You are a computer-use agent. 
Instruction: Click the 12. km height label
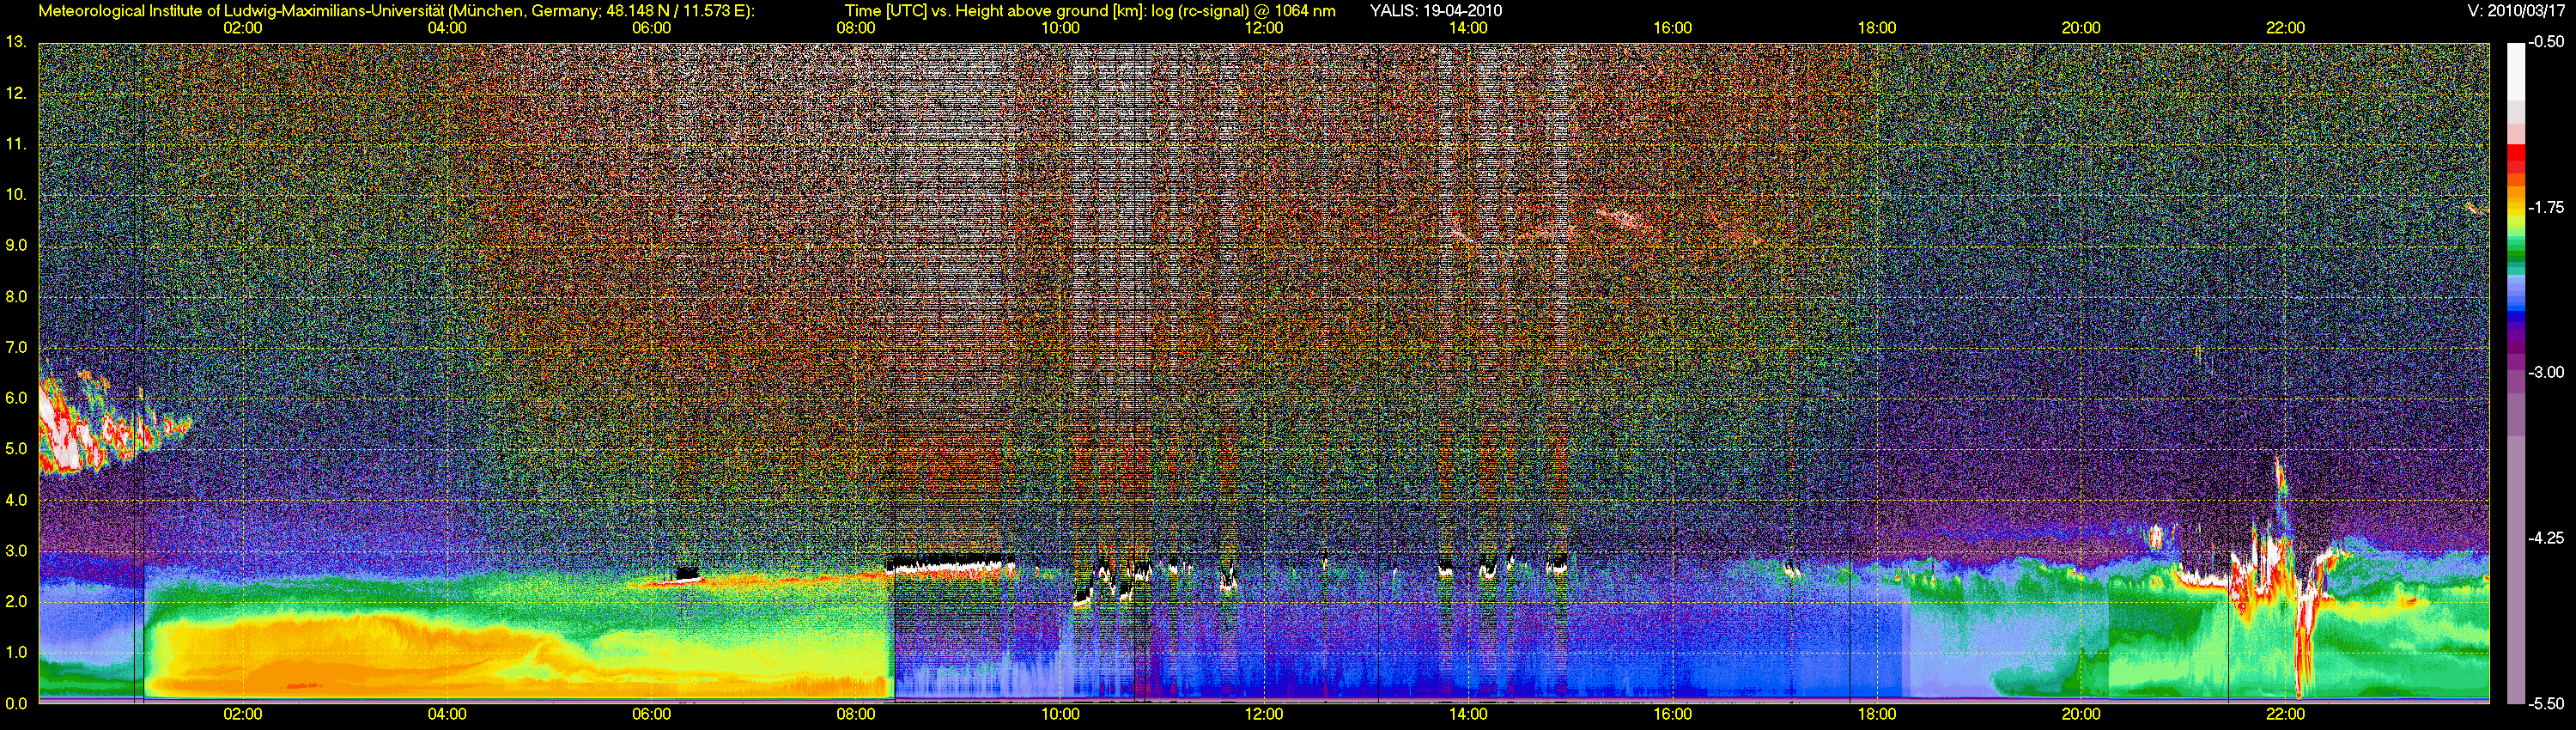coord(15,93)
